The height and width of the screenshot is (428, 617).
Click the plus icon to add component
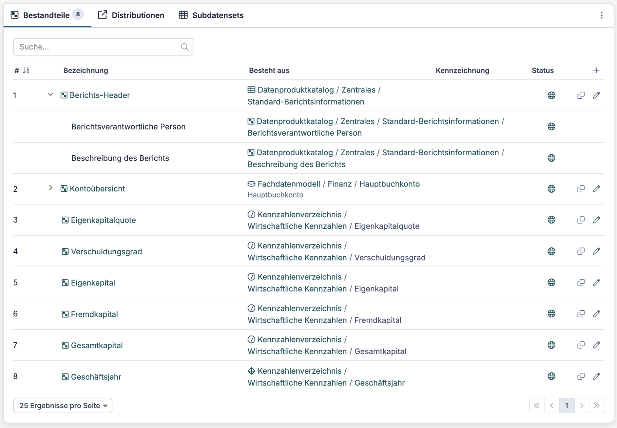click(596, 70)
